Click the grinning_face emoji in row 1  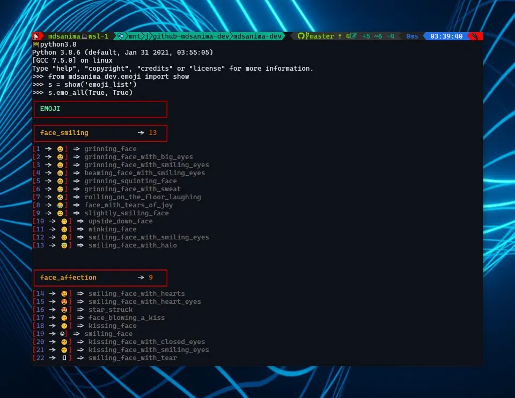point(60,149)
